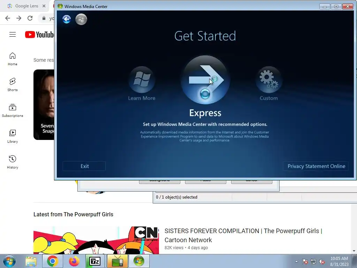Image resolution: width=357 pixels, height=268 pixels.
Task: Switch to 7-Zip in the taskbar
Action: tap(95, 261)
